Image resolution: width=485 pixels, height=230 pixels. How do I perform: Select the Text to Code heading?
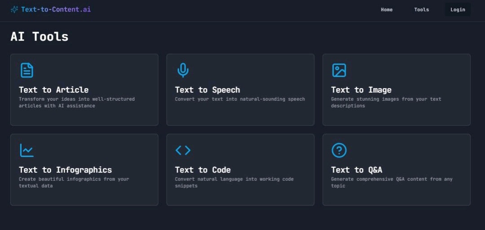pyautogui.click(x=203, y=170)
